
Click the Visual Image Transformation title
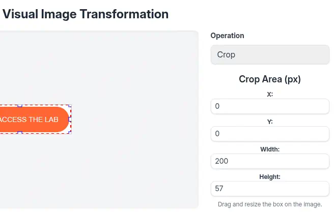86,14
